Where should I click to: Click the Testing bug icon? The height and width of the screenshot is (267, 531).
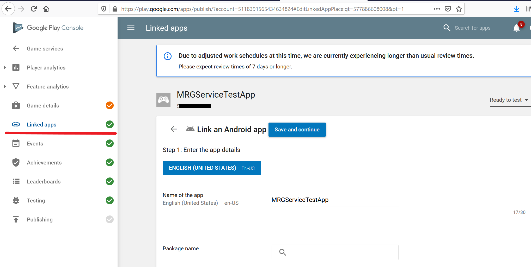16,200
